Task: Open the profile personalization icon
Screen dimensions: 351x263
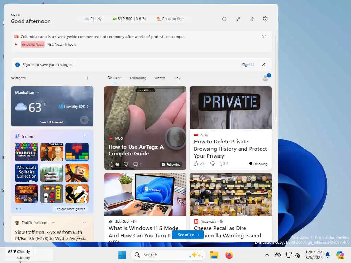Action: (266, 77)
